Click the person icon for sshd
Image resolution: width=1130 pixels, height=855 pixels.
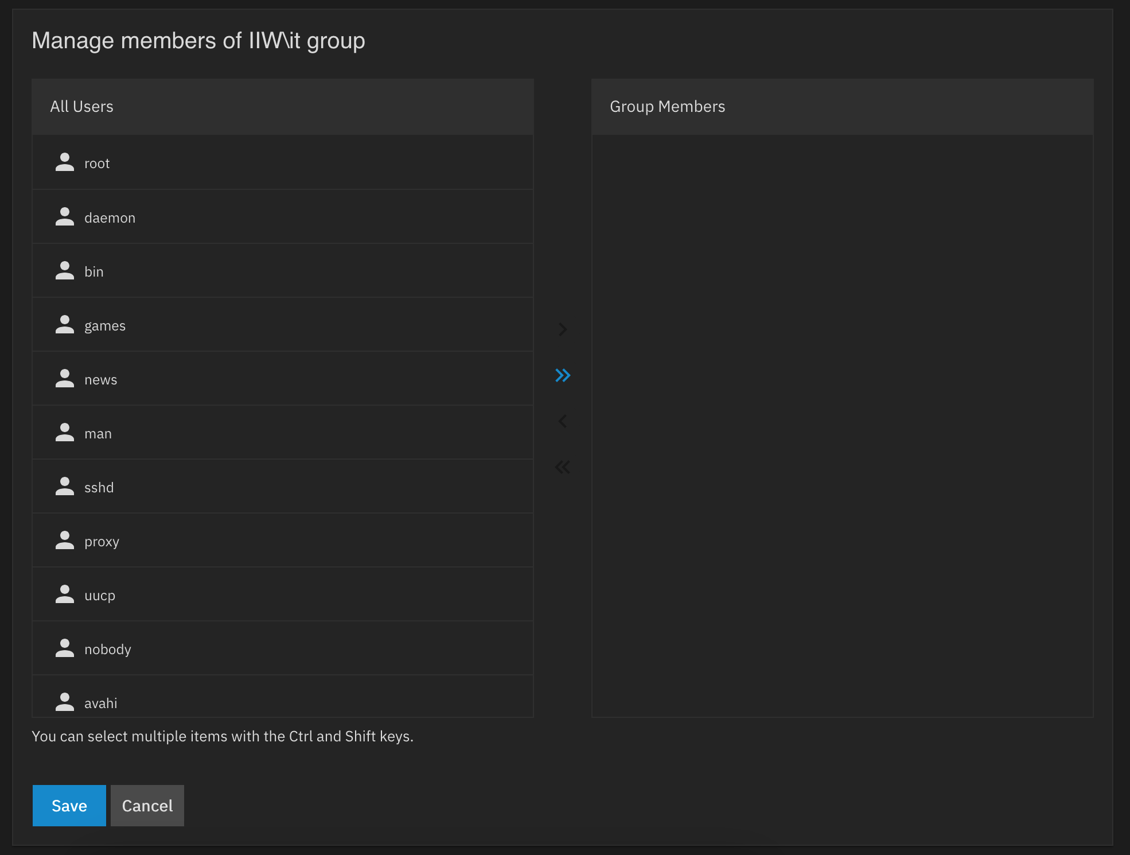click(x=65, y=487)
